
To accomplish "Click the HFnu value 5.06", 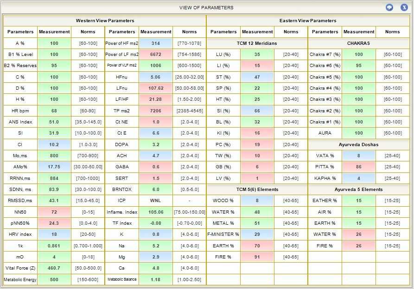I will pyautogui.click(x=156, y=77).
